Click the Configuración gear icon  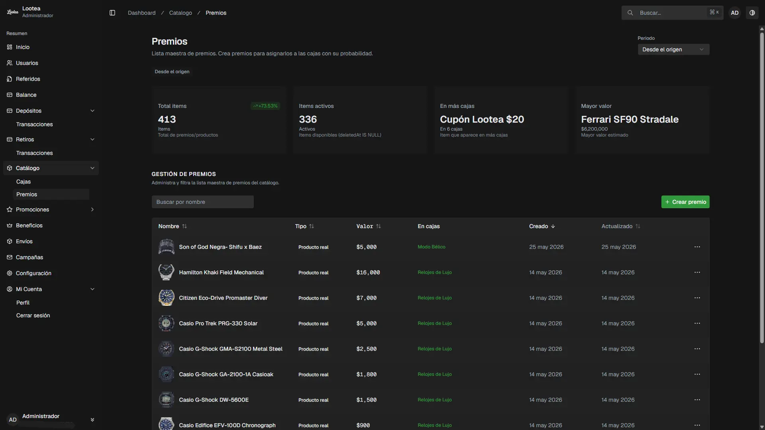(10, 273)
